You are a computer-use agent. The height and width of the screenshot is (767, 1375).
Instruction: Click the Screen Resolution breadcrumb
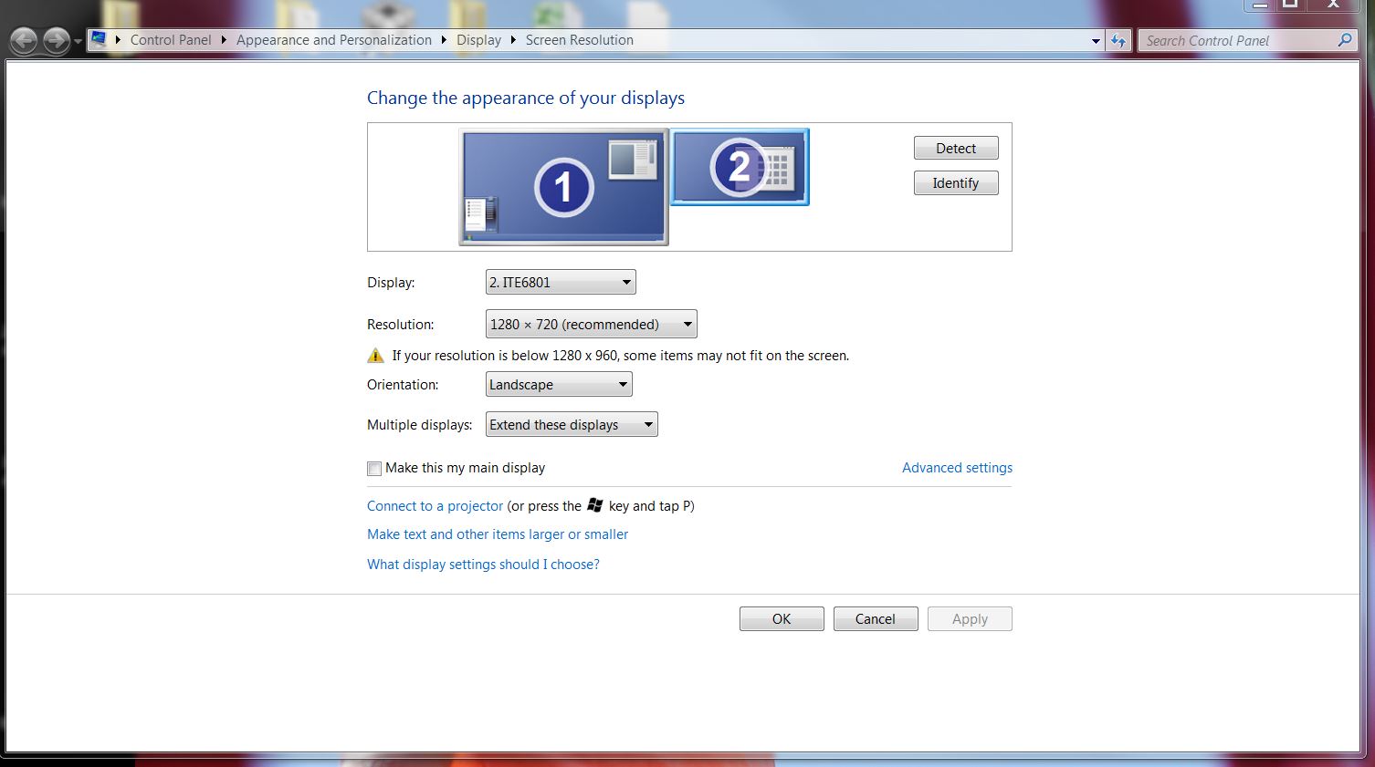(x=580, y=40)
